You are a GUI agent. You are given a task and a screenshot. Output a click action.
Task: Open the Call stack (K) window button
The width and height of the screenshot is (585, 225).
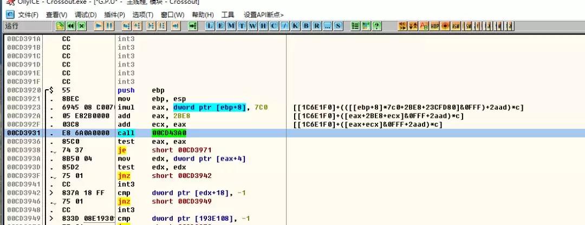[x=295, y=26]
